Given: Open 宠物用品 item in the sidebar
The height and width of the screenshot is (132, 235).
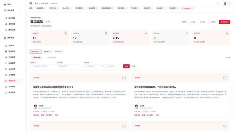Looking at the screenshot, I should pos(12,45).
